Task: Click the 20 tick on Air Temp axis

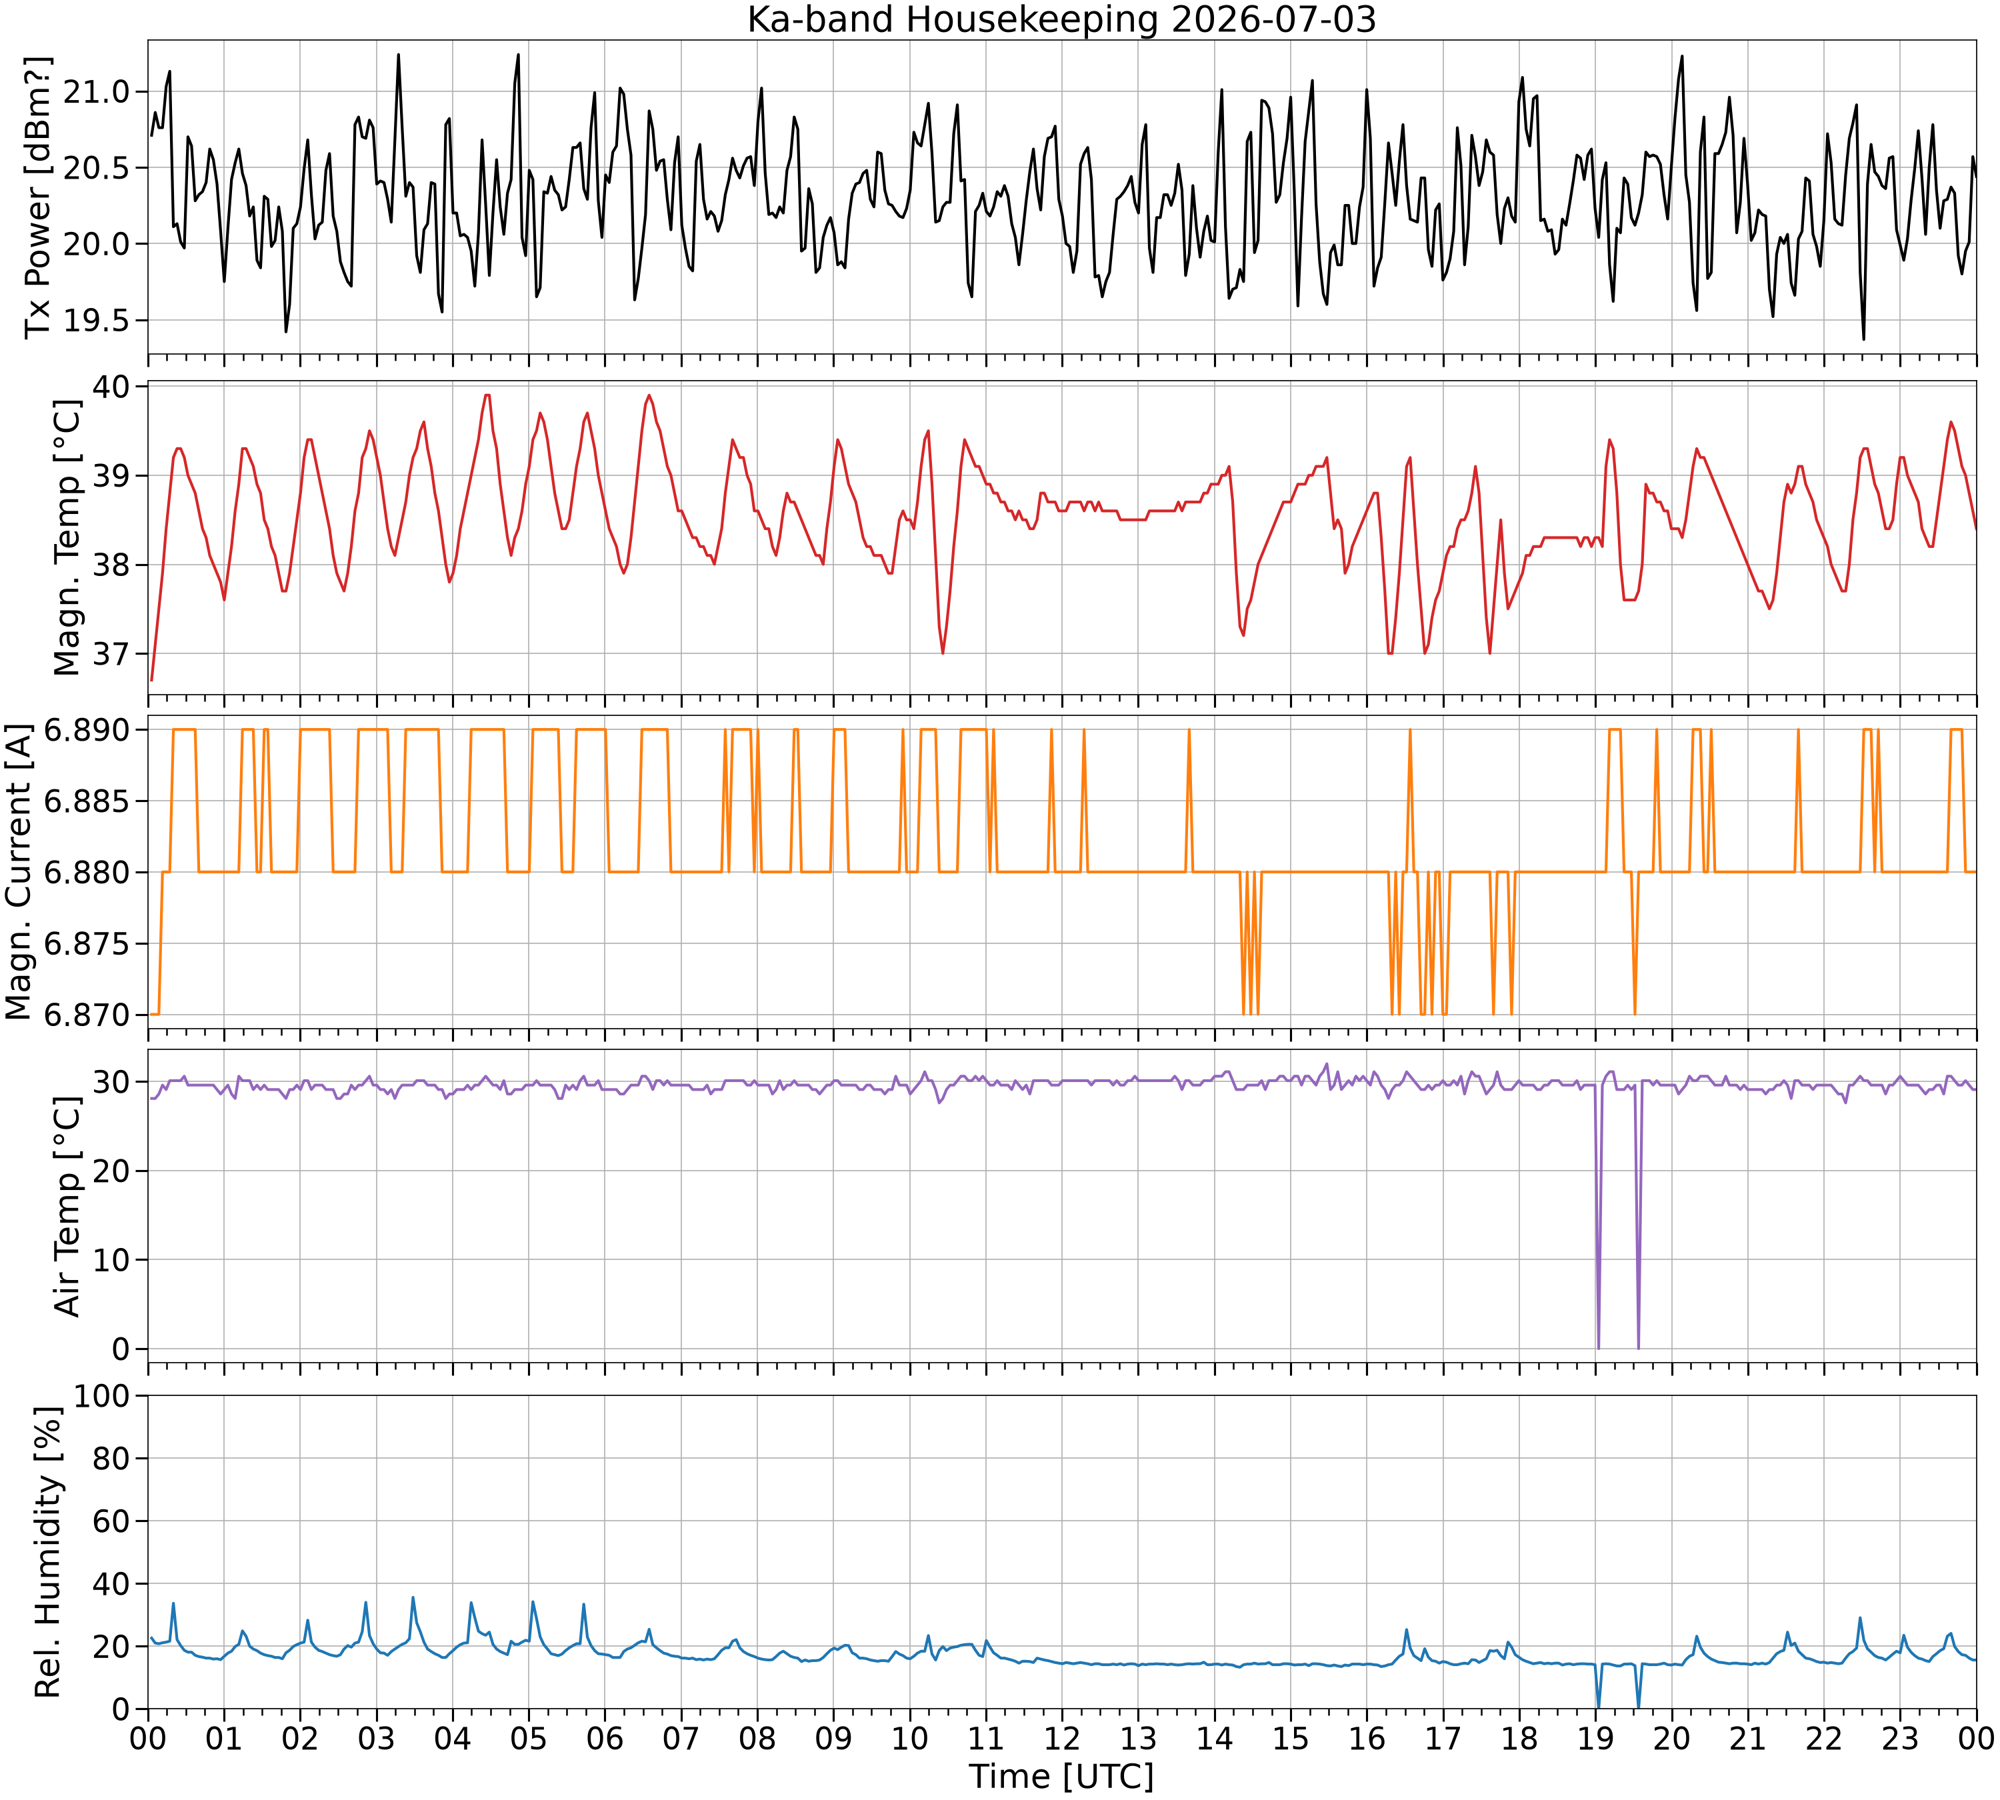Action: [x=112, y=1171]
